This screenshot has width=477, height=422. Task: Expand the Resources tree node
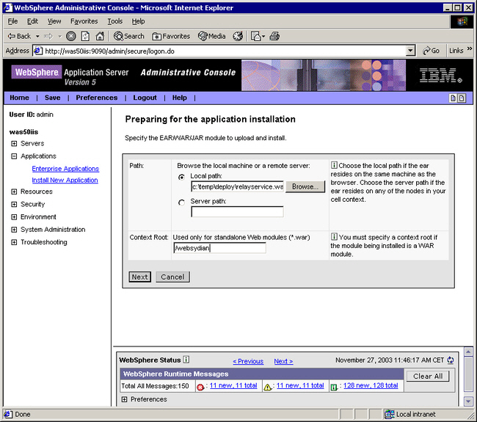pos(14,192)
